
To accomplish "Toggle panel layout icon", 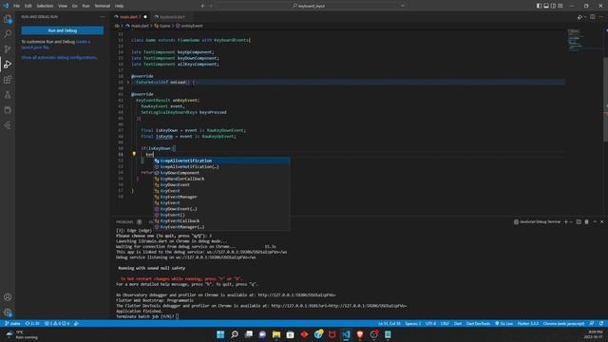I will click(546, 6).
